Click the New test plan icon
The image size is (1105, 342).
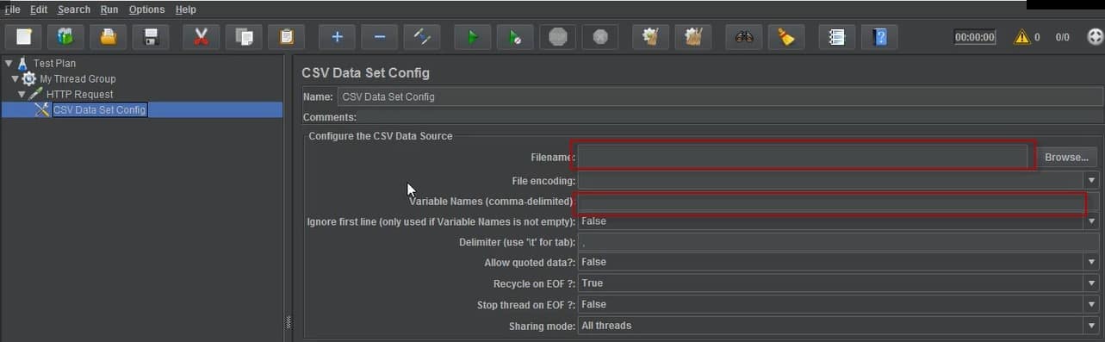(x=23, y=37)
